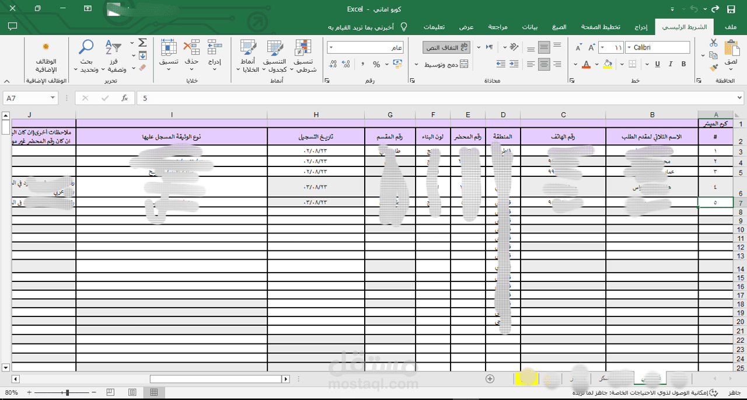Open Find and Select (بحث وتحديد)
This screenshot has width=747, height=400.
[86, 56]
